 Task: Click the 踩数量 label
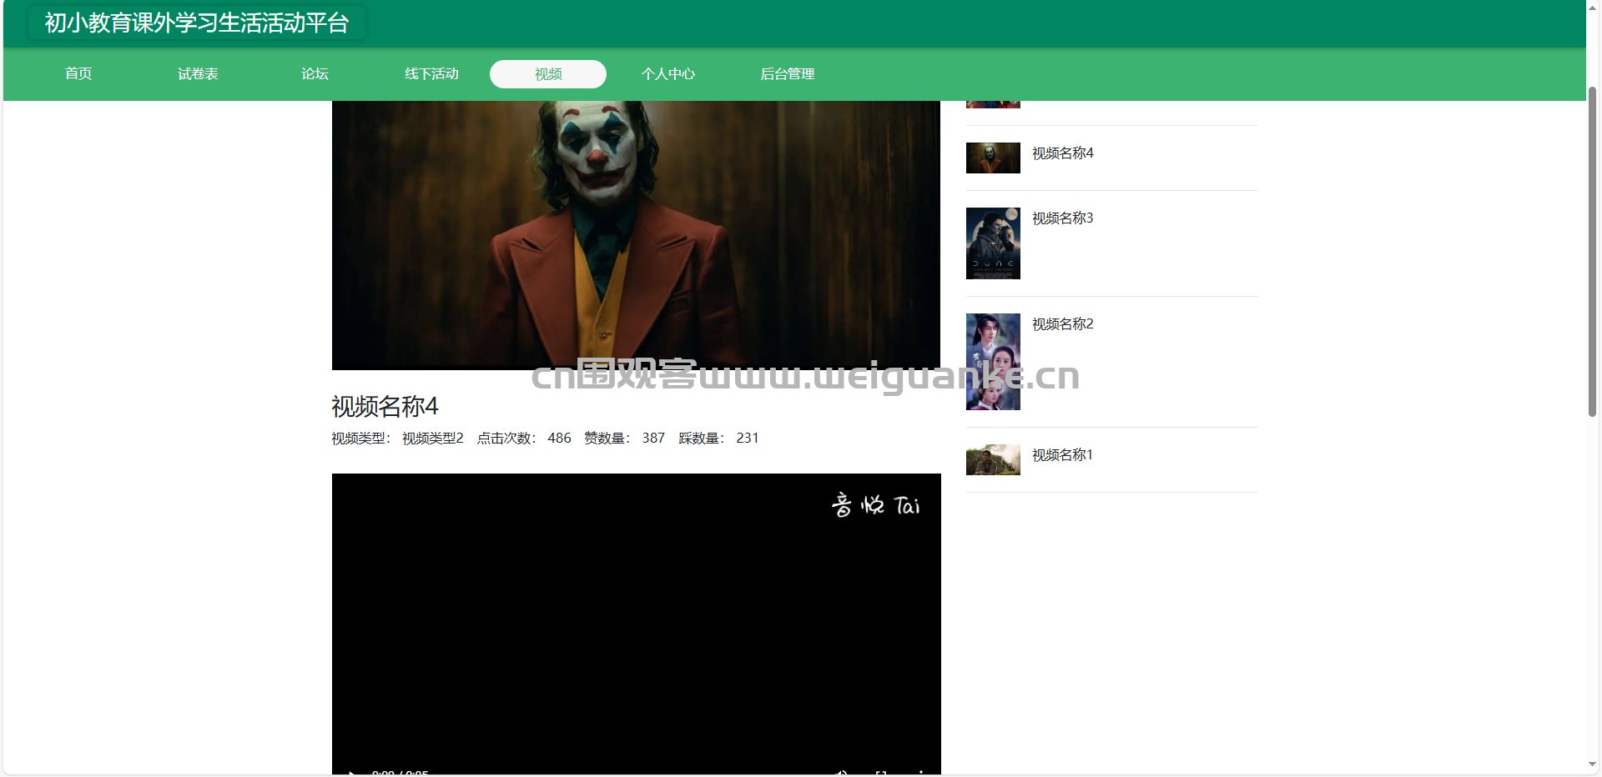(701, 438)
